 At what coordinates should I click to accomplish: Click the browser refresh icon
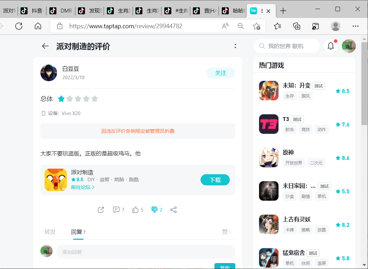coord(19,26)
